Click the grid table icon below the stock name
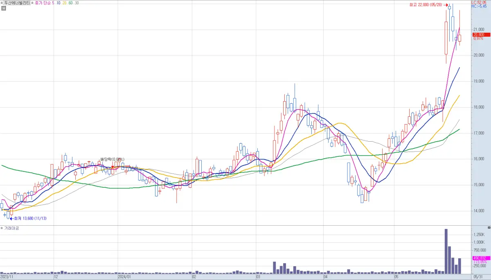The image size is (491, 280). pos(4,8)
